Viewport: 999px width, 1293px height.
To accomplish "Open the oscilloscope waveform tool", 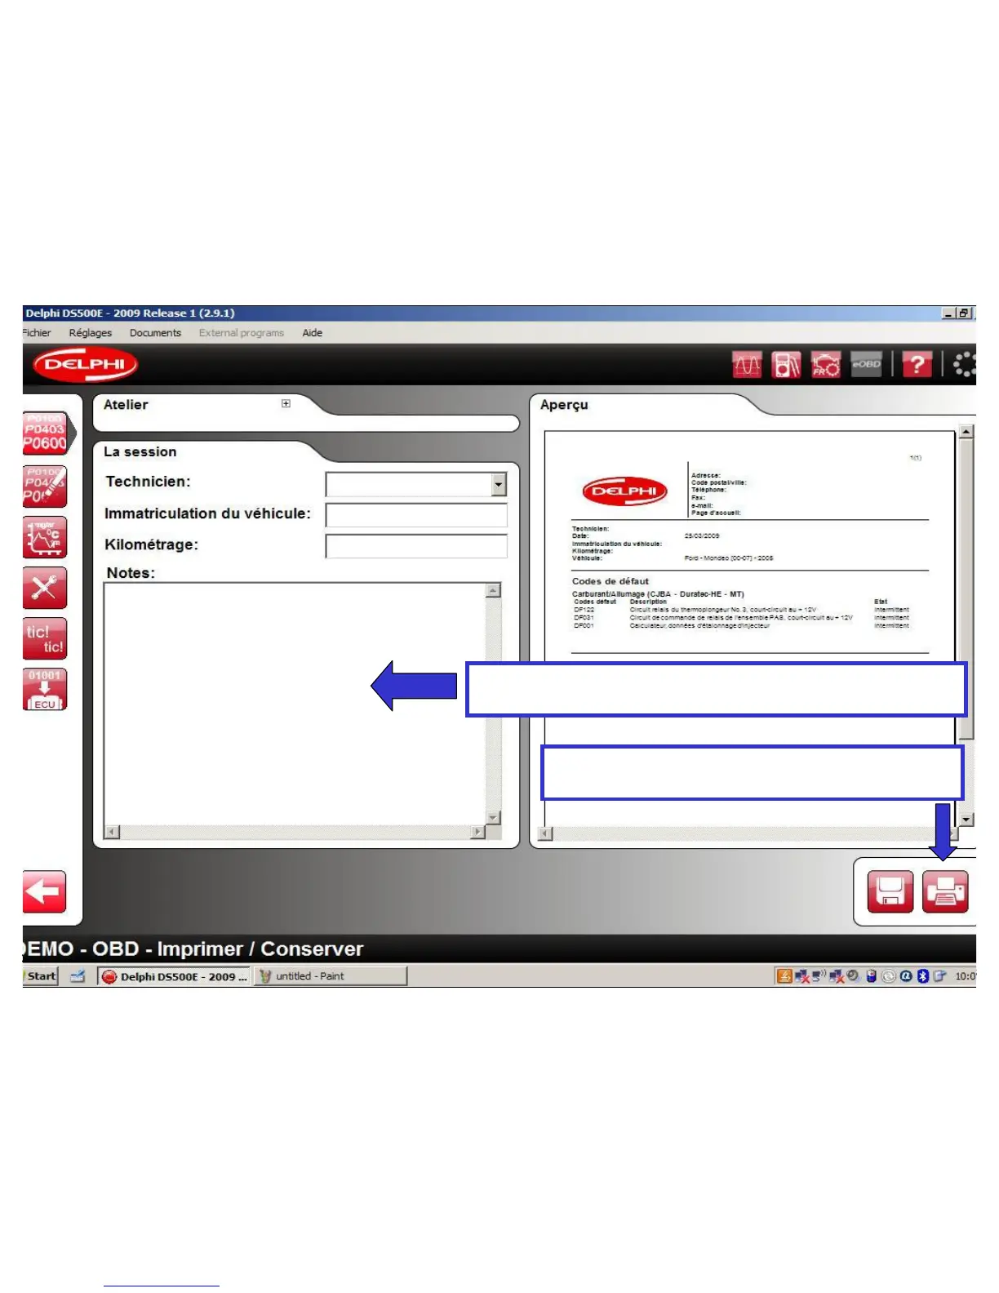I will click(x=747, y=364).
